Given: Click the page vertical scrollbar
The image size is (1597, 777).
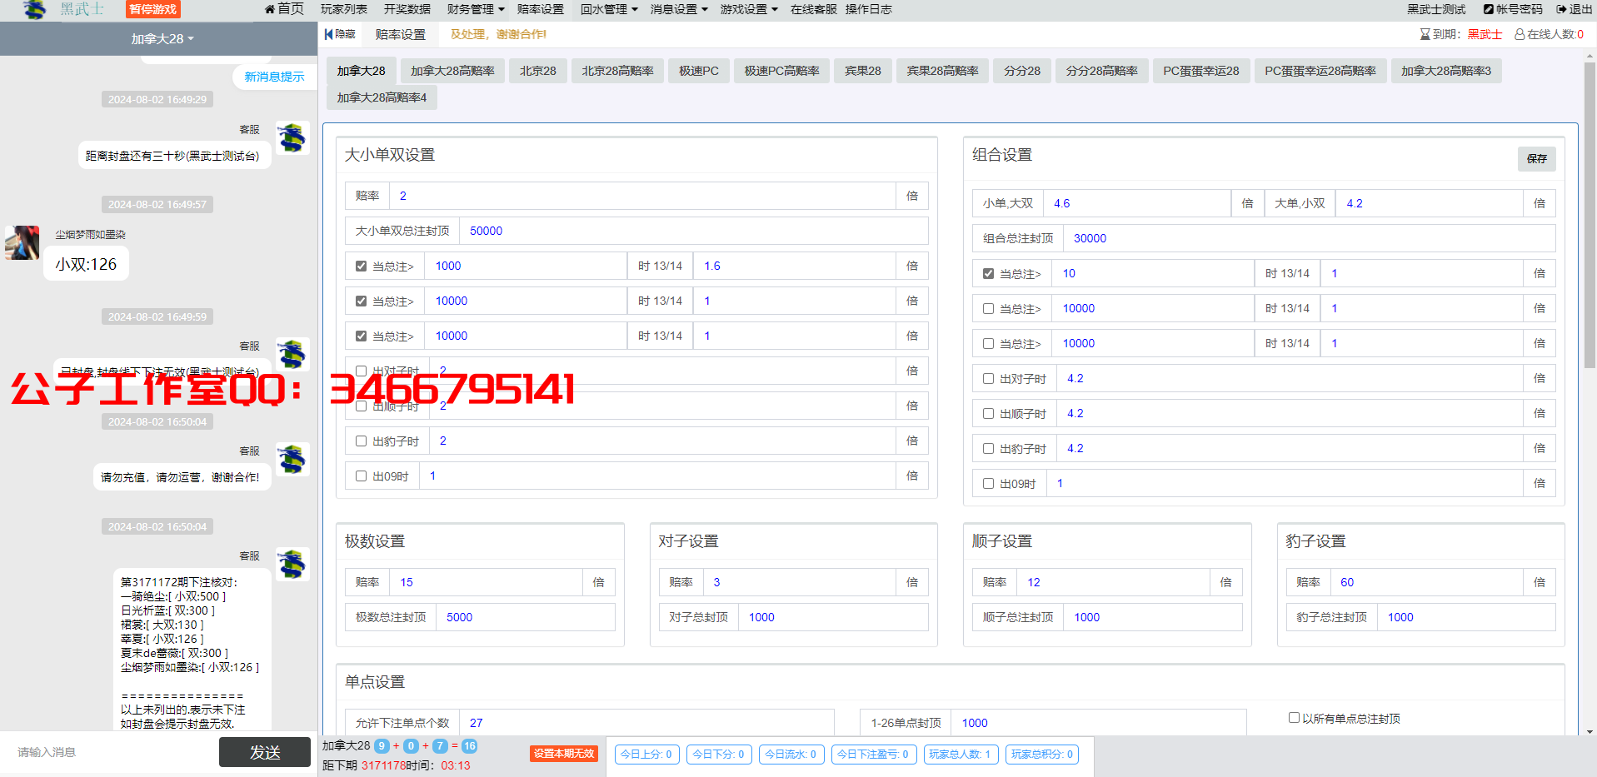Looking at the screenshot, I should click(1590, 217).
